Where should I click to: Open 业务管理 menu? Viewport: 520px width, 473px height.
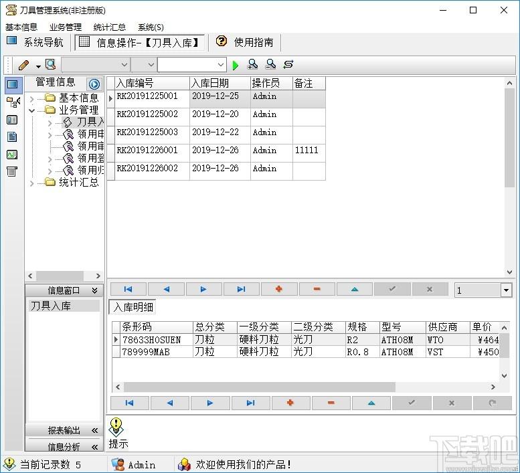pos(66,27)
